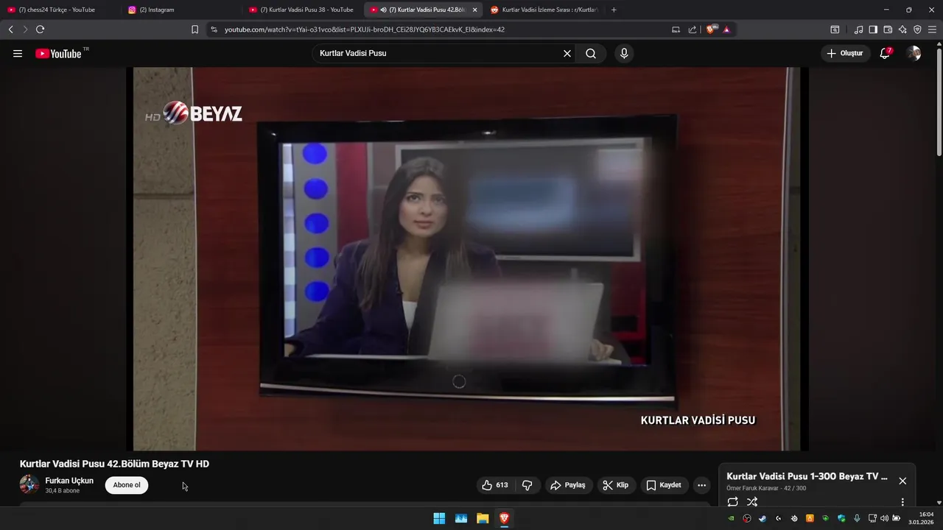Click the video player area
The width and height of the screenshot is (943, 530).
471,259
